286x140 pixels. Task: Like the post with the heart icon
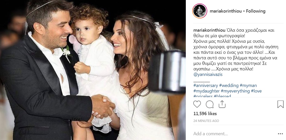pyautogui.click(x=197, y=104)
